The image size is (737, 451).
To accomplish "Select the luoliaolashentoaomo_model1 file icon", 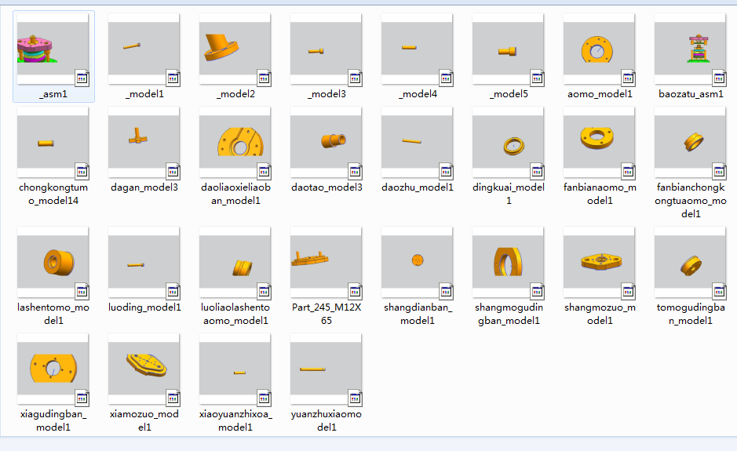I will 235,263.
